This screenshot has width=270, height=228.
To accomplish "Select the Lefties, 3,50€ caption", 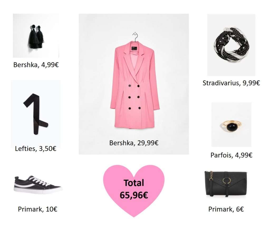I will [x=36, y=149].
